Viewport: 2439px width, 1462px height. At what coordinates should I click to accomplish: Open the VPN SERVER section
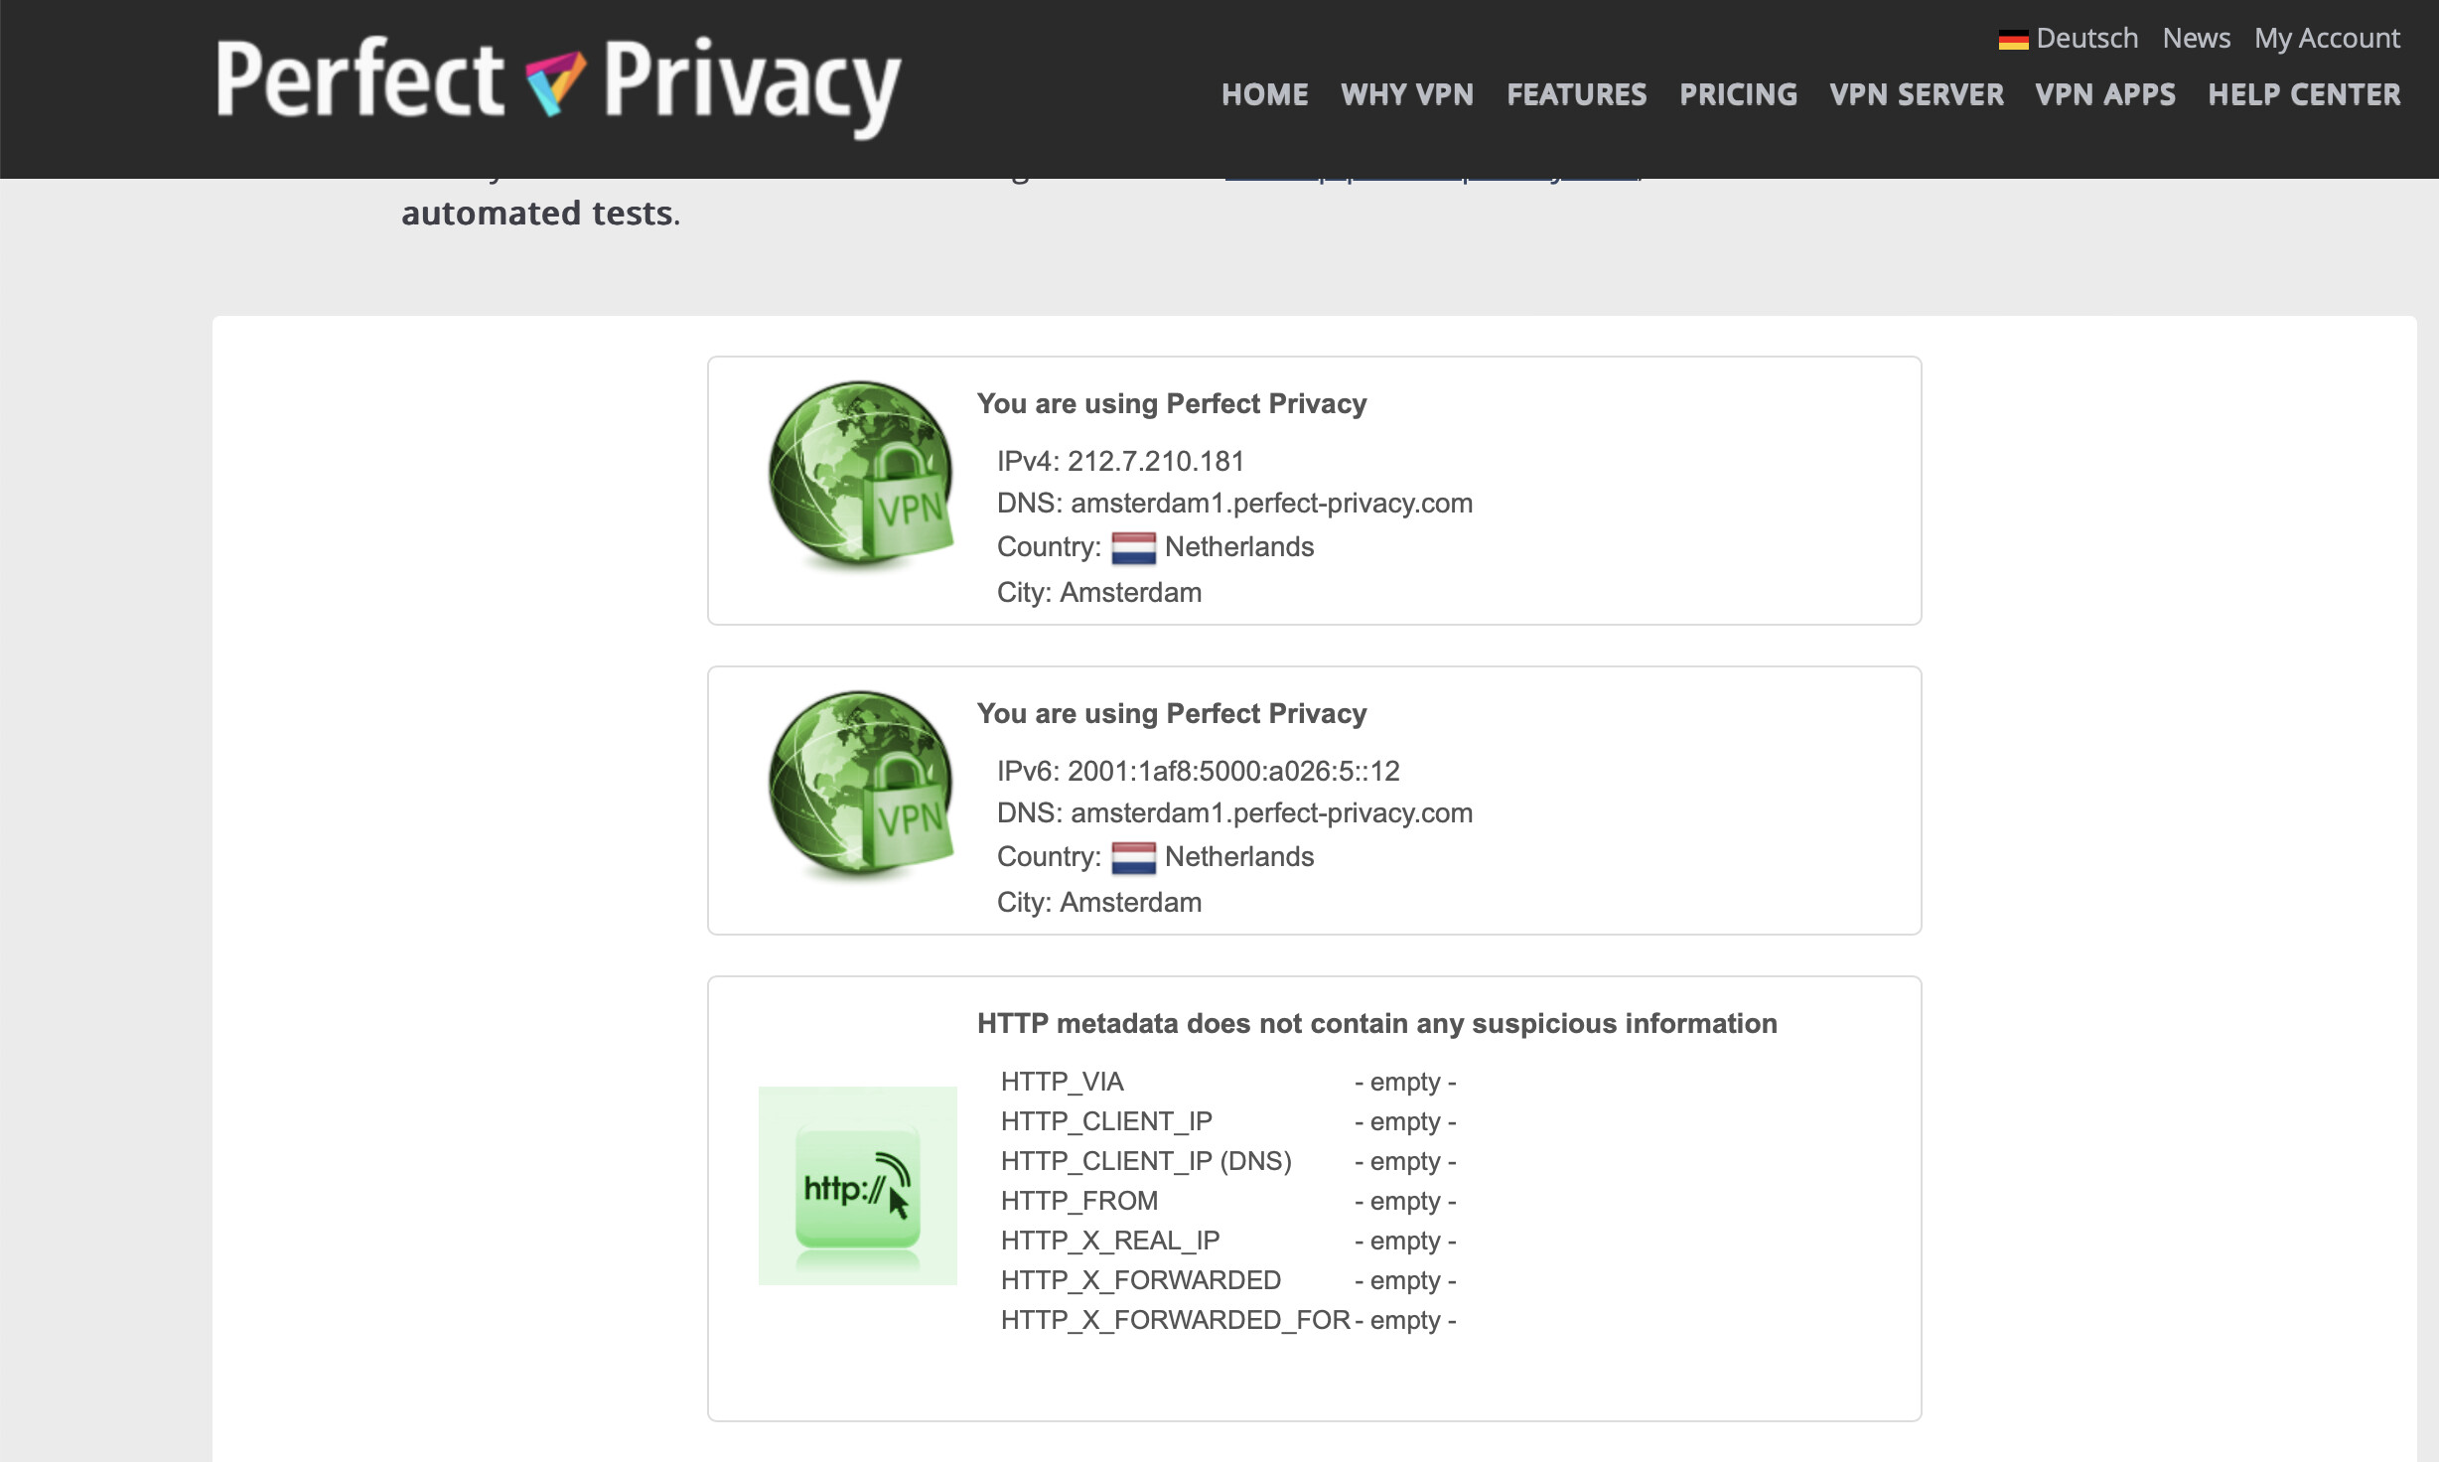(1918, 94)
